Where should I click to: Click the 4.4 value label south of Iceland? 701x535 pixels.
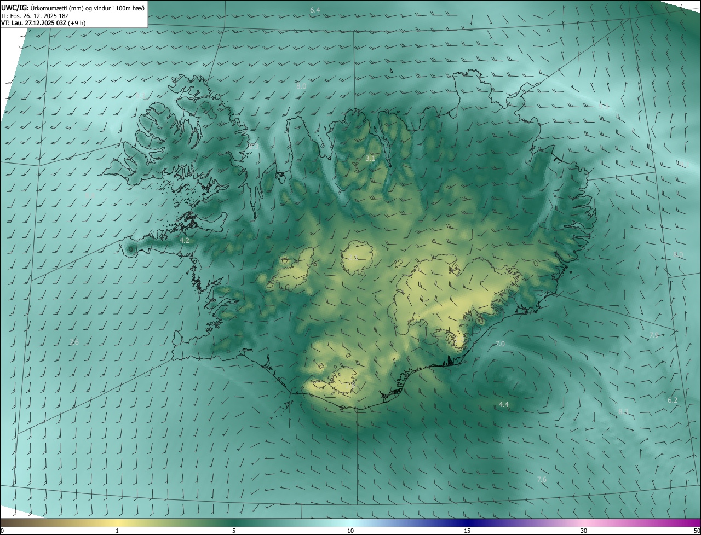click(x=504, y=404)
